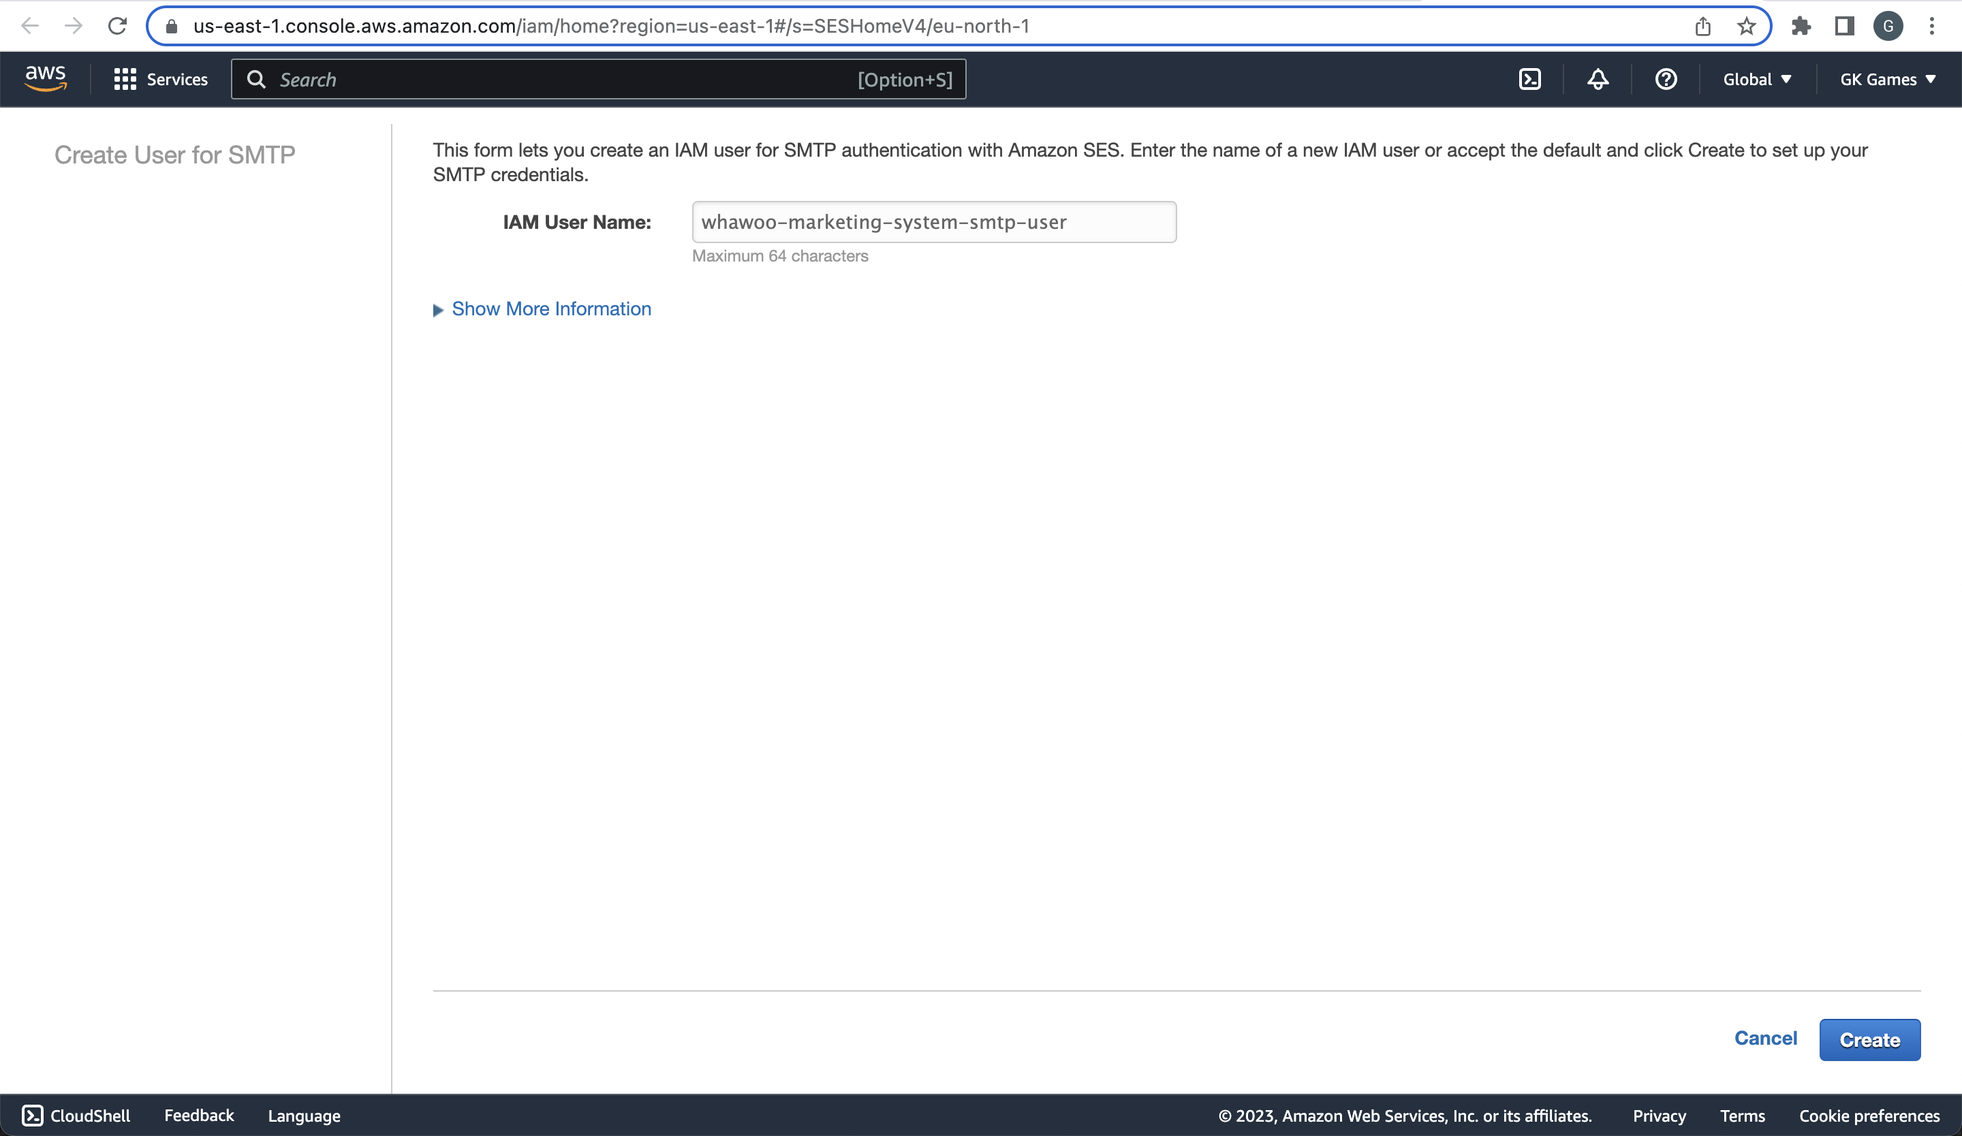Click the Create button to submit

[x=1870, y=1039]
